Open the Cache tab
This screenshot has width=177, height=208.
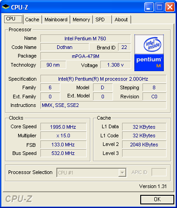tap(32, 19)
